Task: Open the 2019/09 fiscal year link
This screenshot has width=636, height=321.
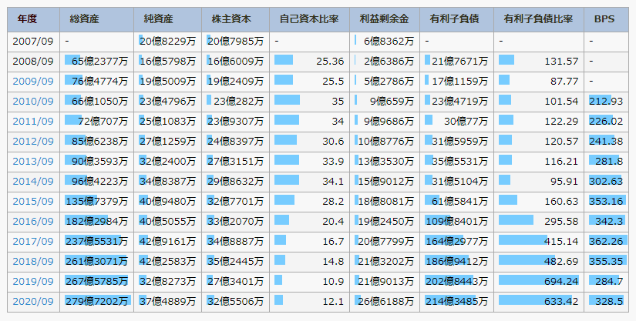Action: [33, 281]
